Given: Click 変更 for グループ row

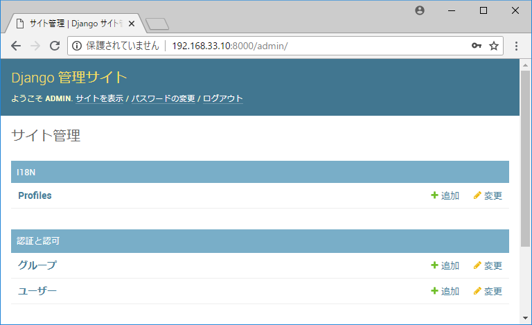Looking at the screenshot, I should pos(488,265).
